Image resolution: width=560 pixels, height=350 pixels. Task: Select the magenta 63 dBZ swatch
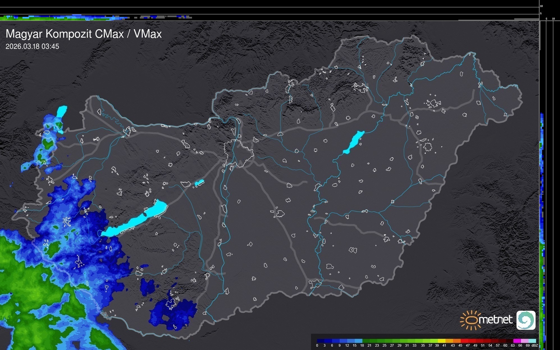(x=516, y=341)
